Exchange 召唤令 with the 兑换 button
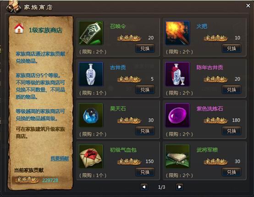 tap(145, 49)
